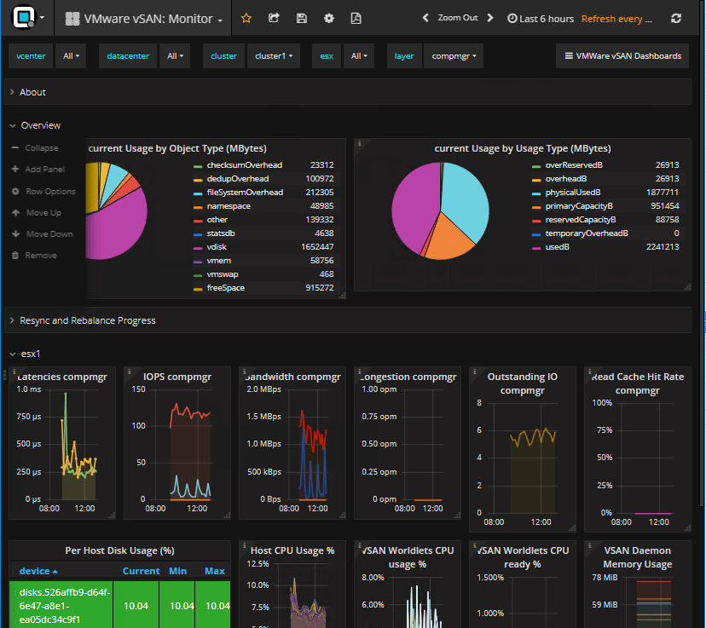Click the PDF export icon
The image size is (706, 628).
click(x=356, y=18)
